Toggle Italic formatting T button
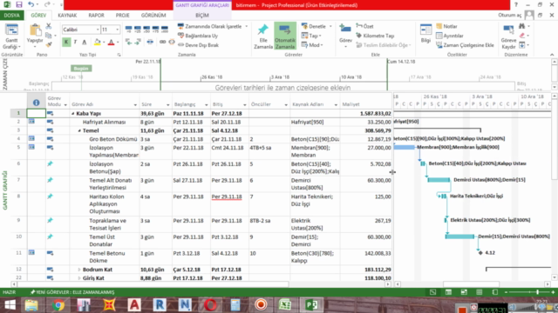This screenshot has height=313, width=558. coord(75,43)
